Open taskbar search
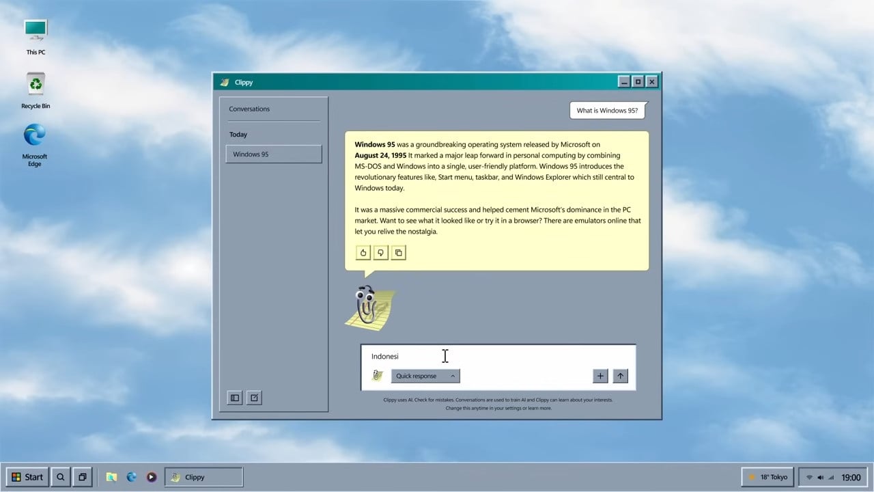The width and height of the screenshot is (874, 492). click(x=60, y=477)
